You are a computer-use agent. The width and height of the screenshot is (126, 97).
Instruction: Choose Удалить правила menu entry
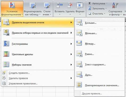click(x=37, y=78)
